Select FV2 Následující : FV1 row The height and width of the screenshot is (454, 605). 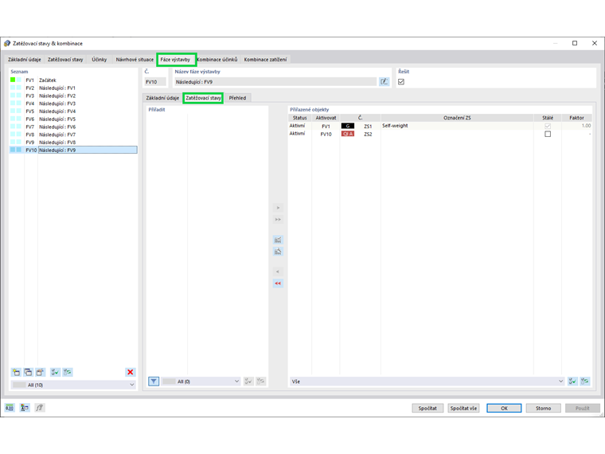[73, 88]
